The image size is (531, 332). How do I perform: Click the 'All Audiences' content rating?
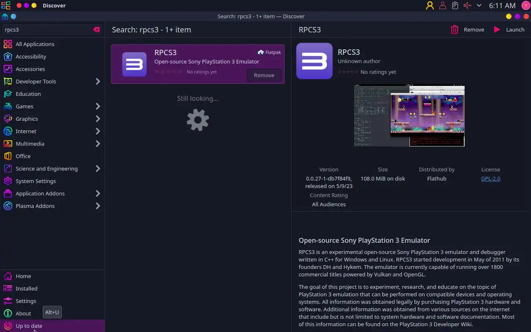pos(329,204)
